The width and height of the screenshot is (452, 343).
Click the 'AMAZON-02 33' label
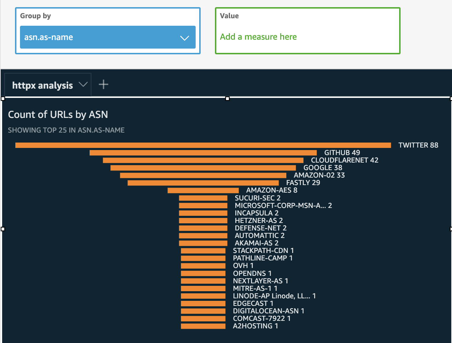pyautogui.click(x=319, y=175)
